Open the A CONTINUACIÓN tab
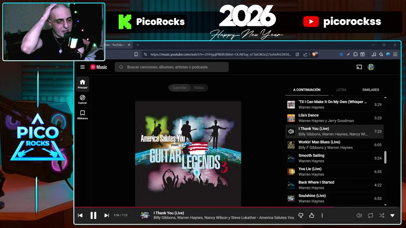Screen dimensions: 406x228 click(307, 90)
